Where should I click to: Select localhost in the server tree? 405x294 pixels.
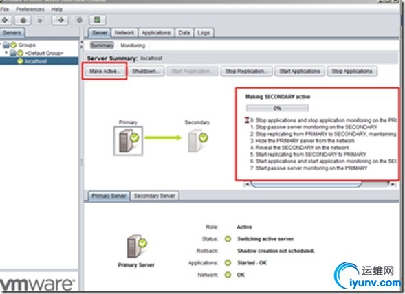pyautogui.click(x=36, y=61)
